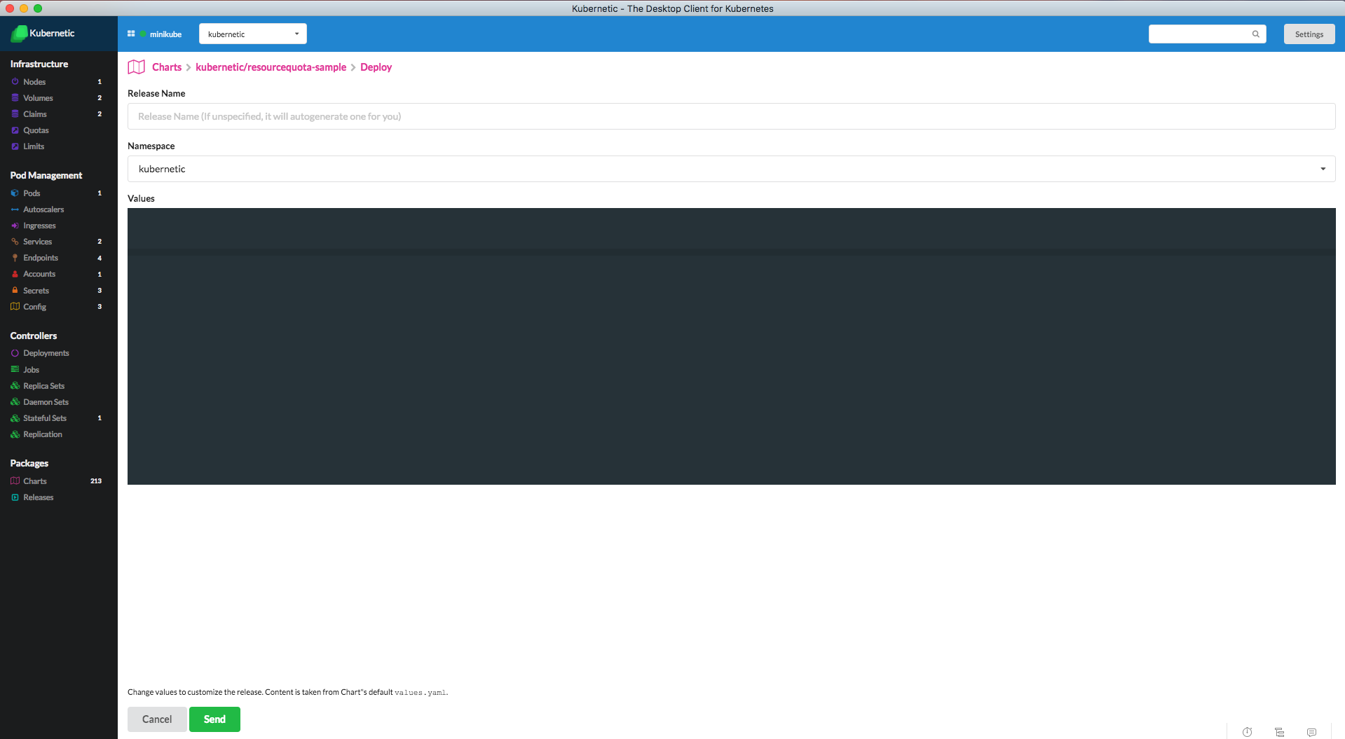Click the Charts count 213 badge
The image size is (1345, 739).
[96, 481]
